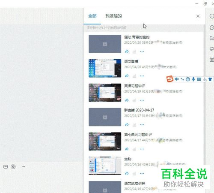The image size is (214, 193).
Task: Open more chat toolbar options ellipsis
Action: (23, 167)
